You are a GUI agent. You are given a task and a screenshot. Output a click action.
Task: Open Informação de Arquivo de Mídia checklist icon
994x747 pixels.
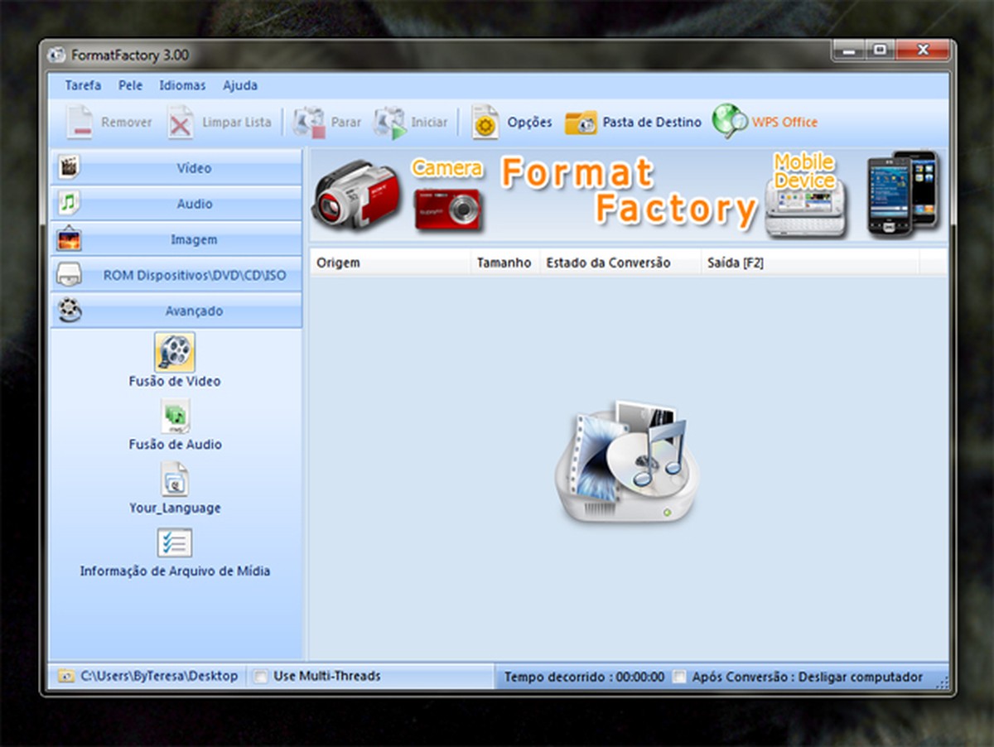click(175, 543)
